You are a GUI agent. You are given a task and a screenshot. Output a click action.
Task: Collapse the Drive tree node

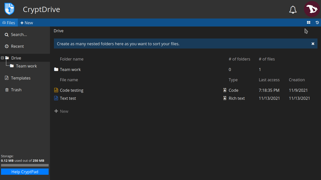3,58
